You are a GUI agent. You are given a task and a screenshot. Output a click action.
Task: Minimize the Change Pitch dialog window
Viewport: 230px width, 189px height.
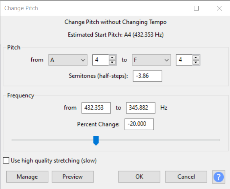(174, 8)
